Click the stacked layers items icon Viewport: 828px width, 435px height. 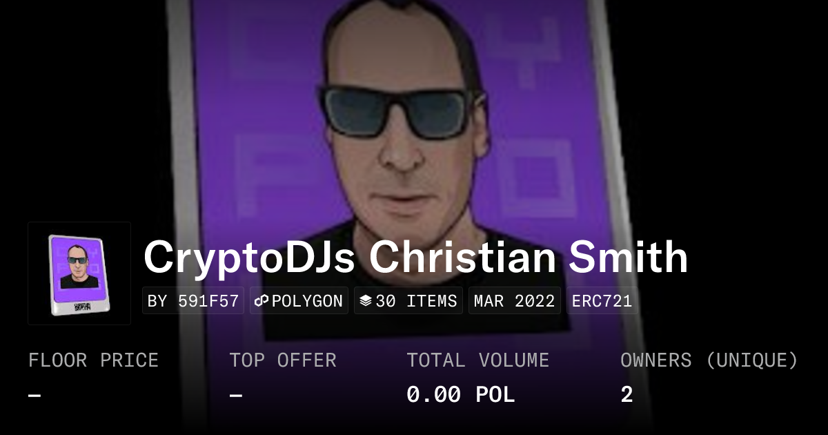[366, 301]
